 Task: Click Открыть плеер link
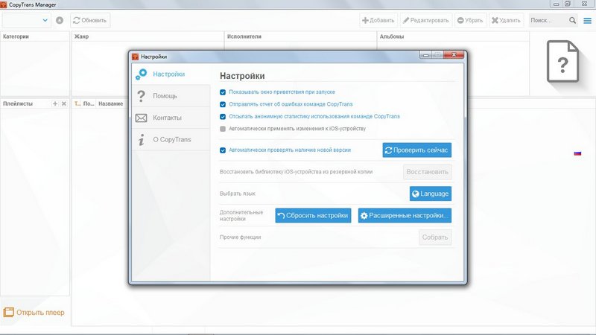[40, 312]
